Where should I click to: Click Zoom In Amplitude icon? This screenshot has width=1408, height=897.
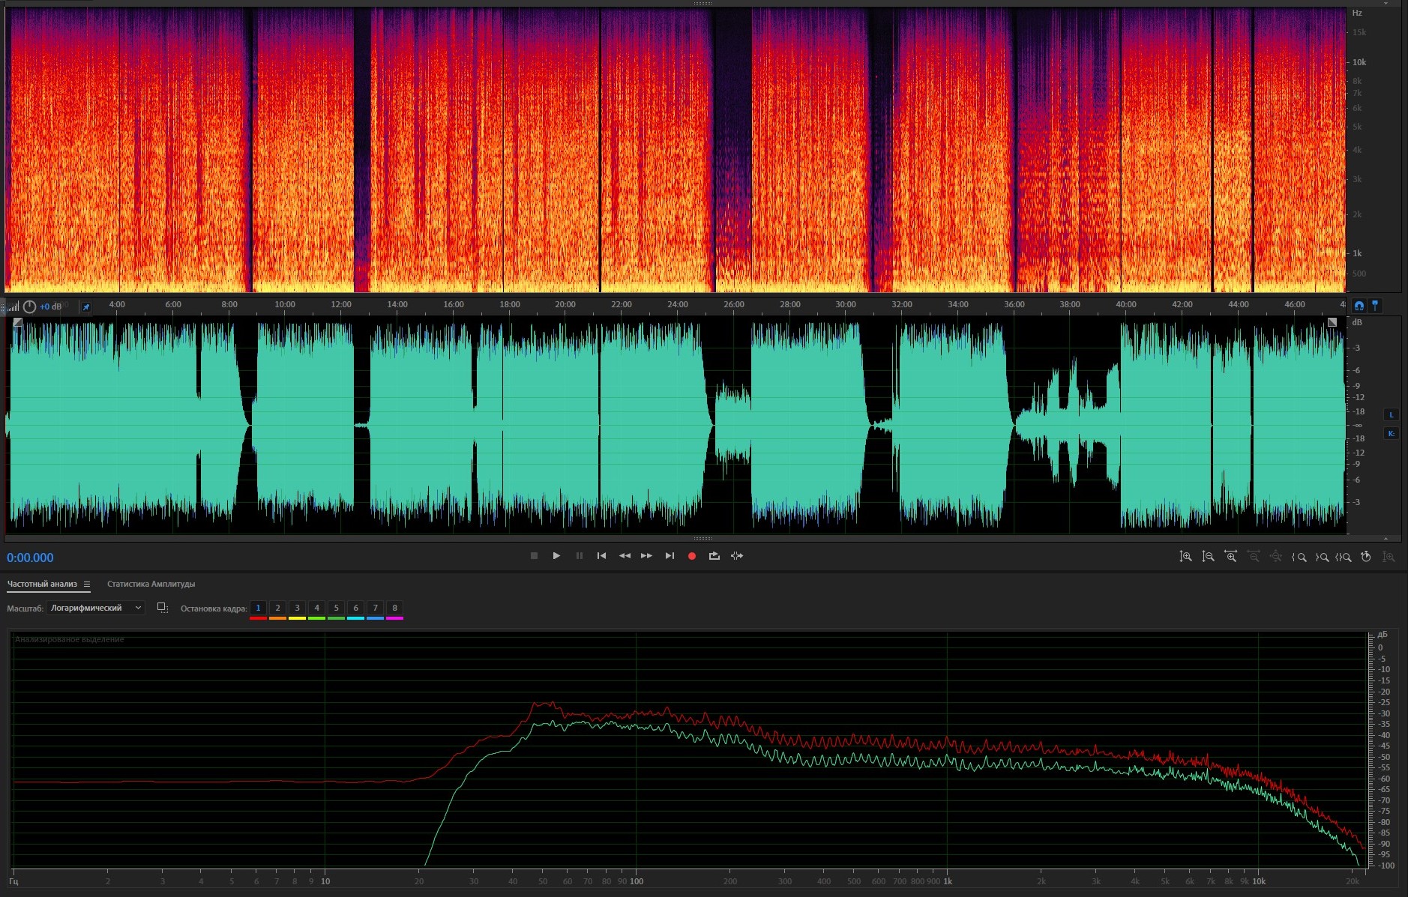1185,557
